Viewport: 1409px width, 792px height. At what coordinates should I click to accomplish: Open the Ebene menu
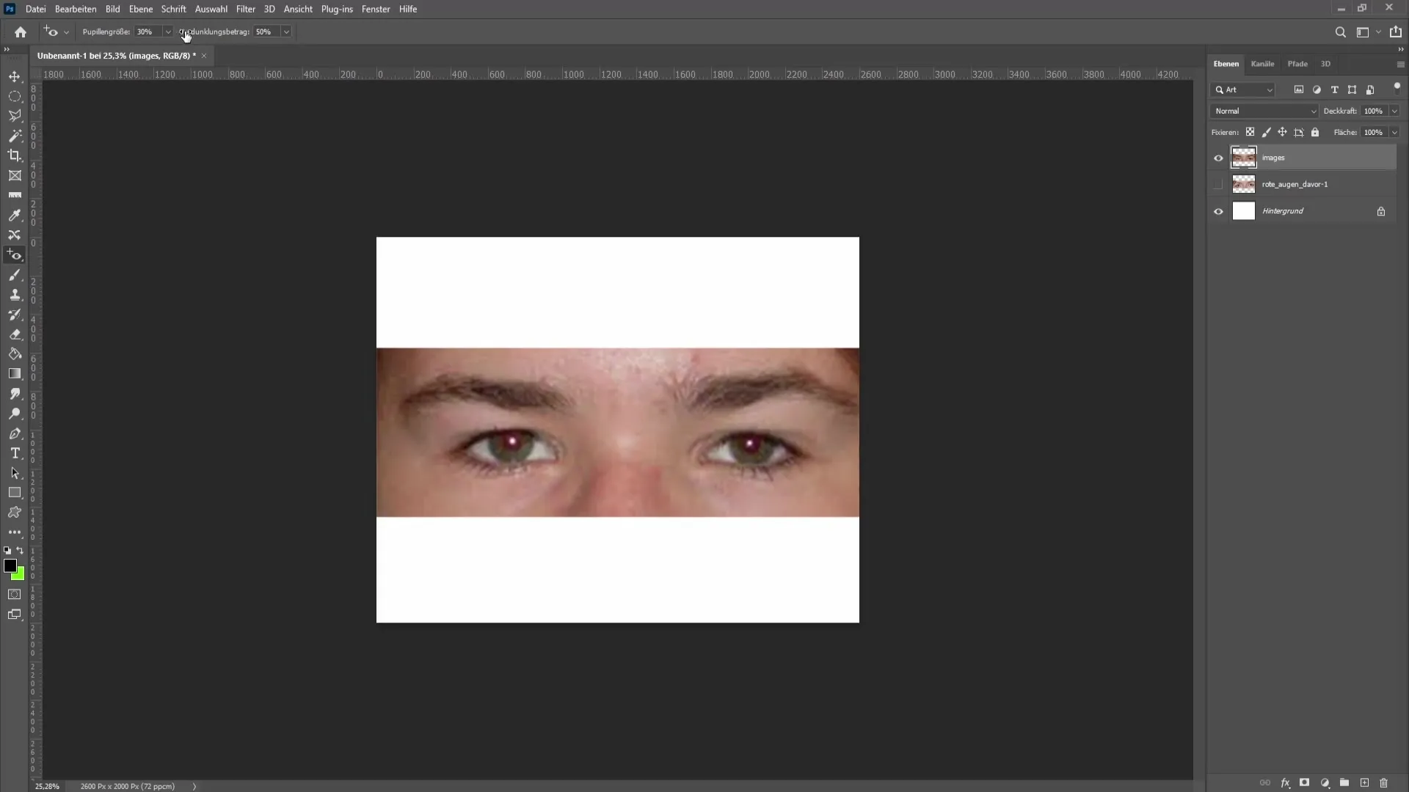point(140,9)
